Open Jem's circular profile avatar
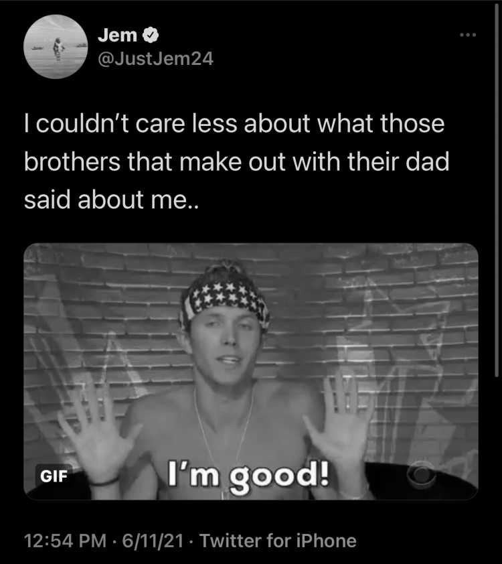The width and height of the screenshot is (502, 564). tap(56, 47)
